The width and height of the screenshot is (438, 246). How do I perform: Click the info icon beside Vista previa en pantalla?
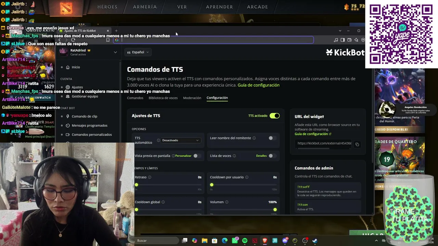coord(173,156)
